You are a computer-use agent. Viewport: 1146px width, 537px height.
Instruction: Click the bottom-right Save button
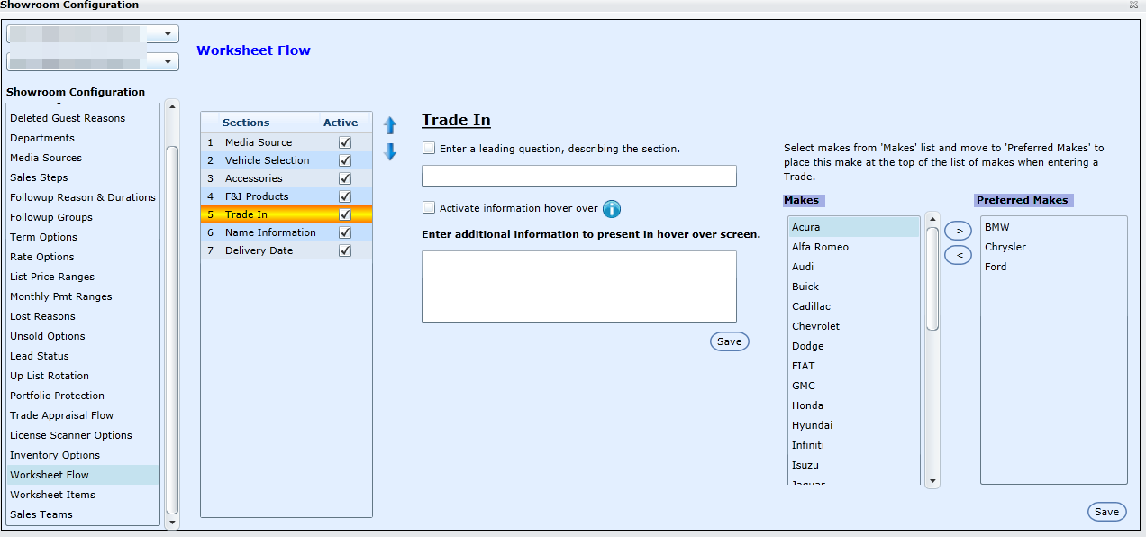pos(1106,512)
